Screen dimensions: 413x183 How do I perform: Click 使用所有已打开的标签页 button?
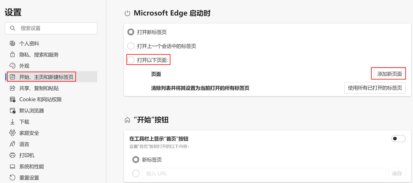pyautogui.click(x=375, y=88)
